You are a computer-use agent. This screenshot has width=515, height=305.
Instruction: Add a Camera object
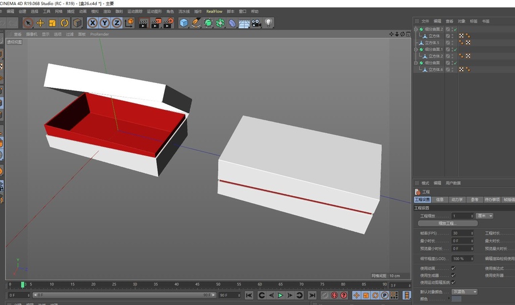click(256, 23)
